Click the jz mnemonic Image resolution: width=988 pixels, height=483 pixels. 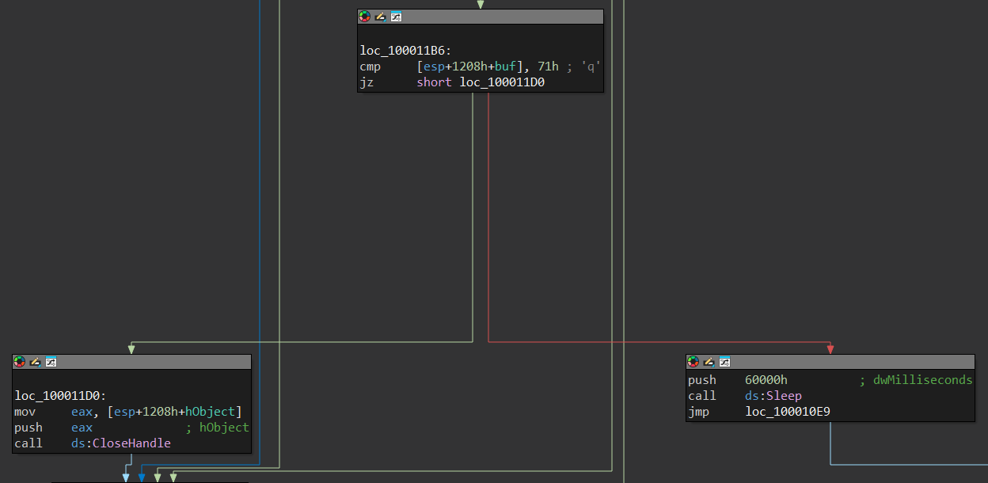click(x=367, y=82)
